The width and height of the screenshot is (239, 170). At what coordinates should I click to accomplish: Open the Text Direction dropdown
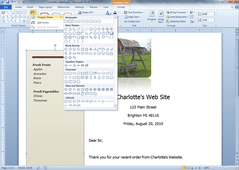(134, 12)
